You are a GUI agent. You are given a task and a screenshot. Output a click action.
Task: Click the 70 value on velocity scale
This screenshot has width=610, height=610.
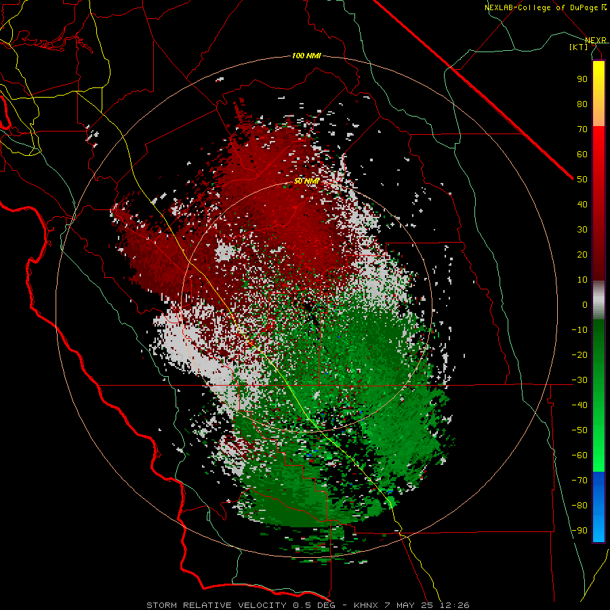(x=582, y=129)
